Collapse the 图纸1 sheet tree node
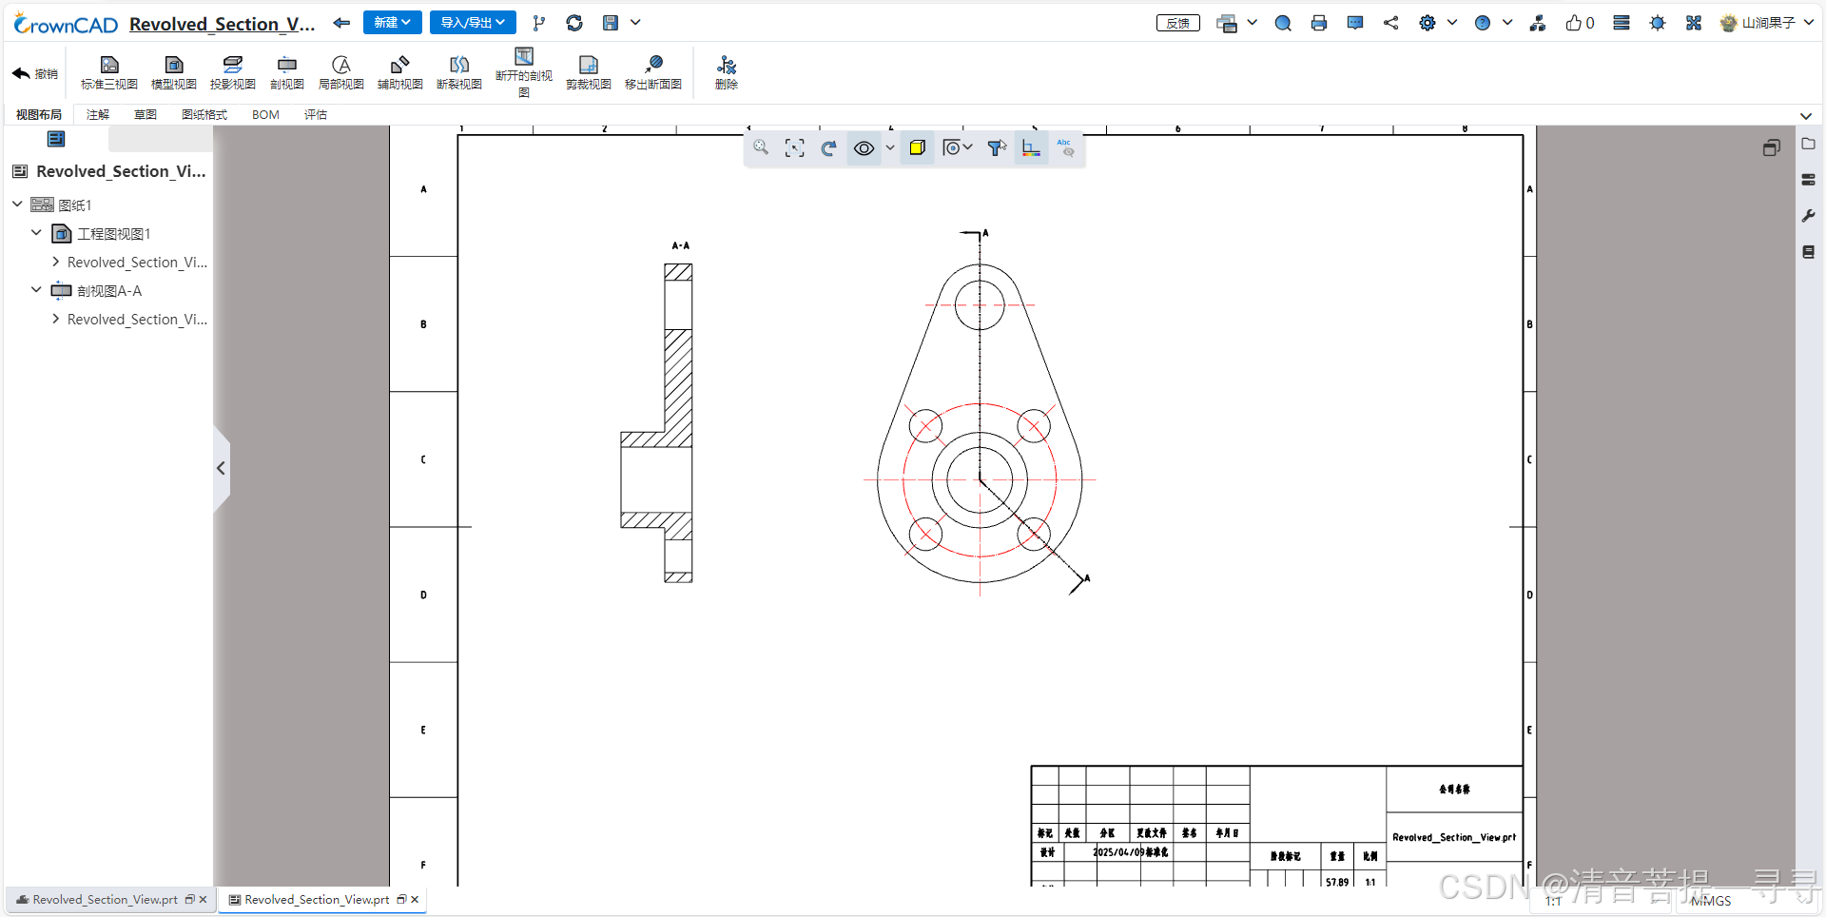The width and height of the screenshot is (1826, 917). click(17, 205)
